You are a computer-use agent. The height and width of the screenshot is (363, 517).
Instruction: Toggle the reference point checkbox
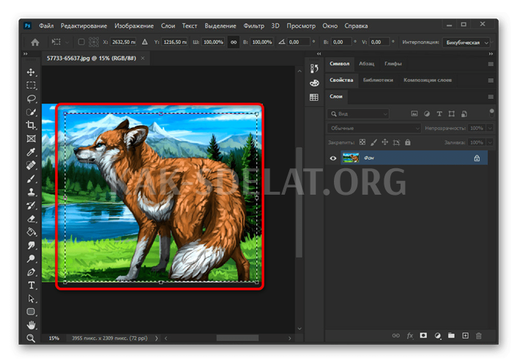(81, 42)
